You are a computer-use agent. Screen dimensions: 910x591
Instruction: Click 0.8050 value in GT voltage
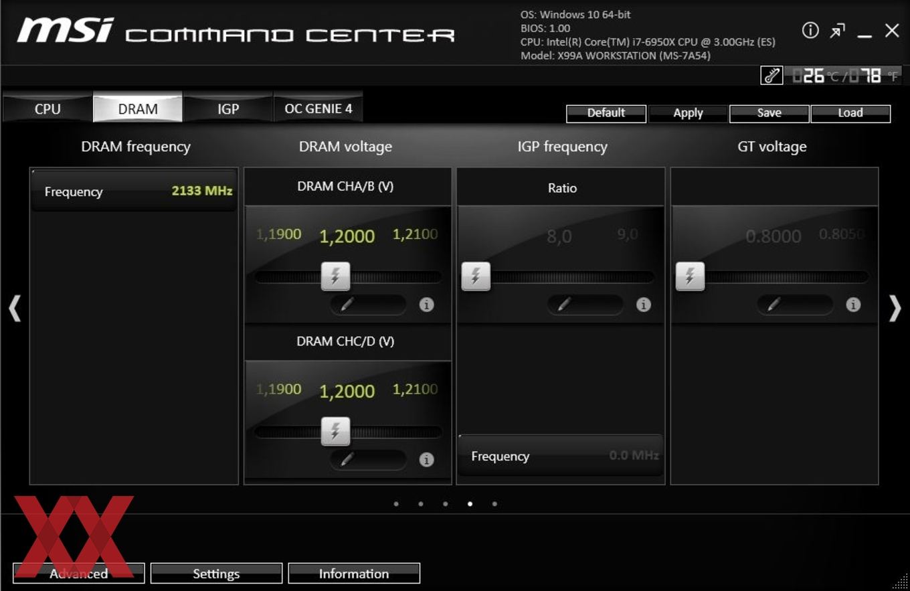[x=842, y=234]
